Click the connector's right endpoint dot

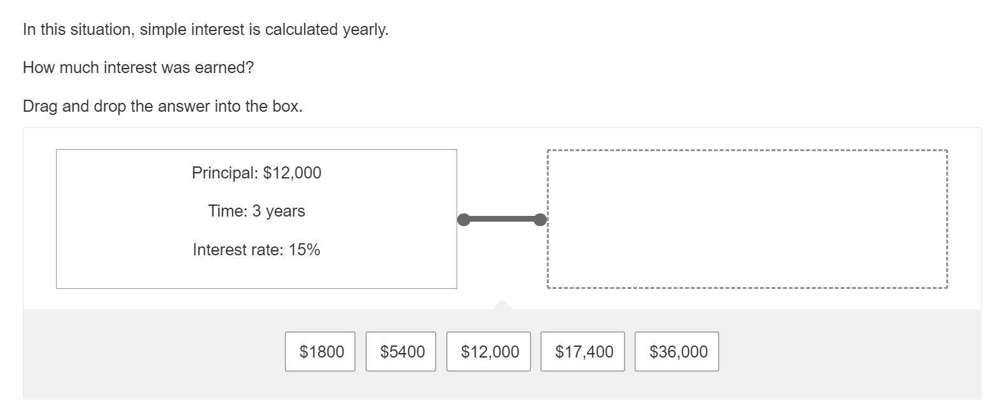point(540,220)
